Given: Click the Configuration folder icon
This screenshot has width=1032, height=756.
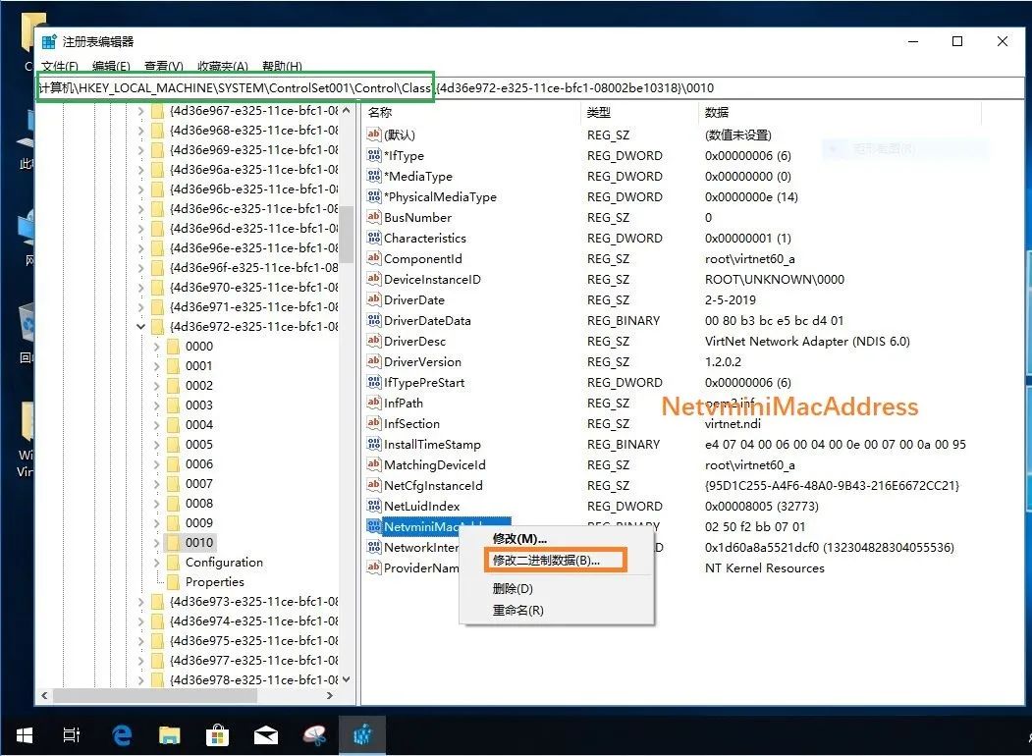Looking at the screenshot, I should (x=173, y=562).
